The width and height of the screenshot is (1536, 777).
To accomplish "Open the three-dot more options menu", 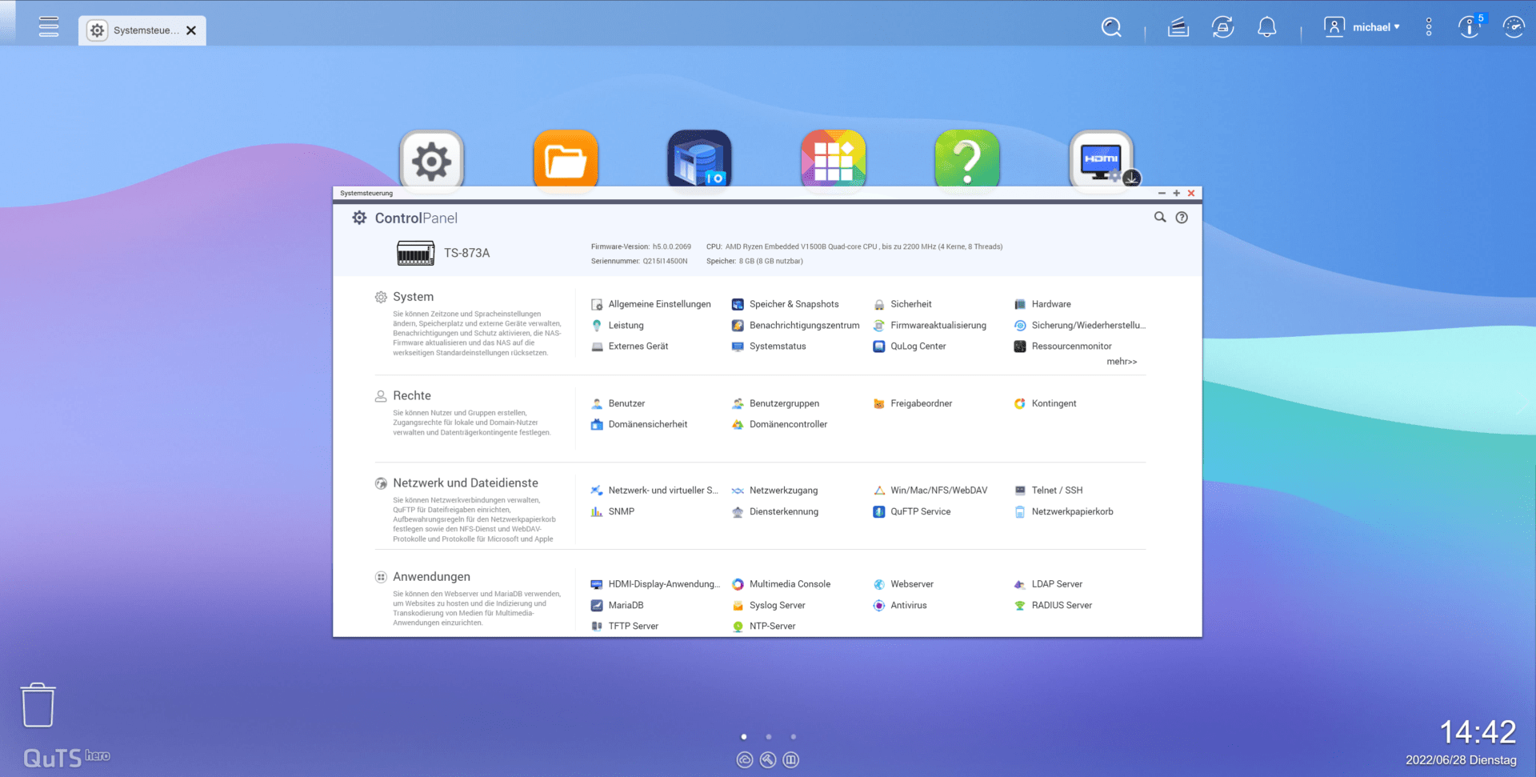I will pos(1428,28).
